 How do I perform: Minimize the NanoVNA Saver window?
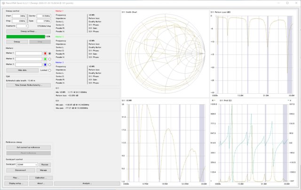click(x=279, y=3)
